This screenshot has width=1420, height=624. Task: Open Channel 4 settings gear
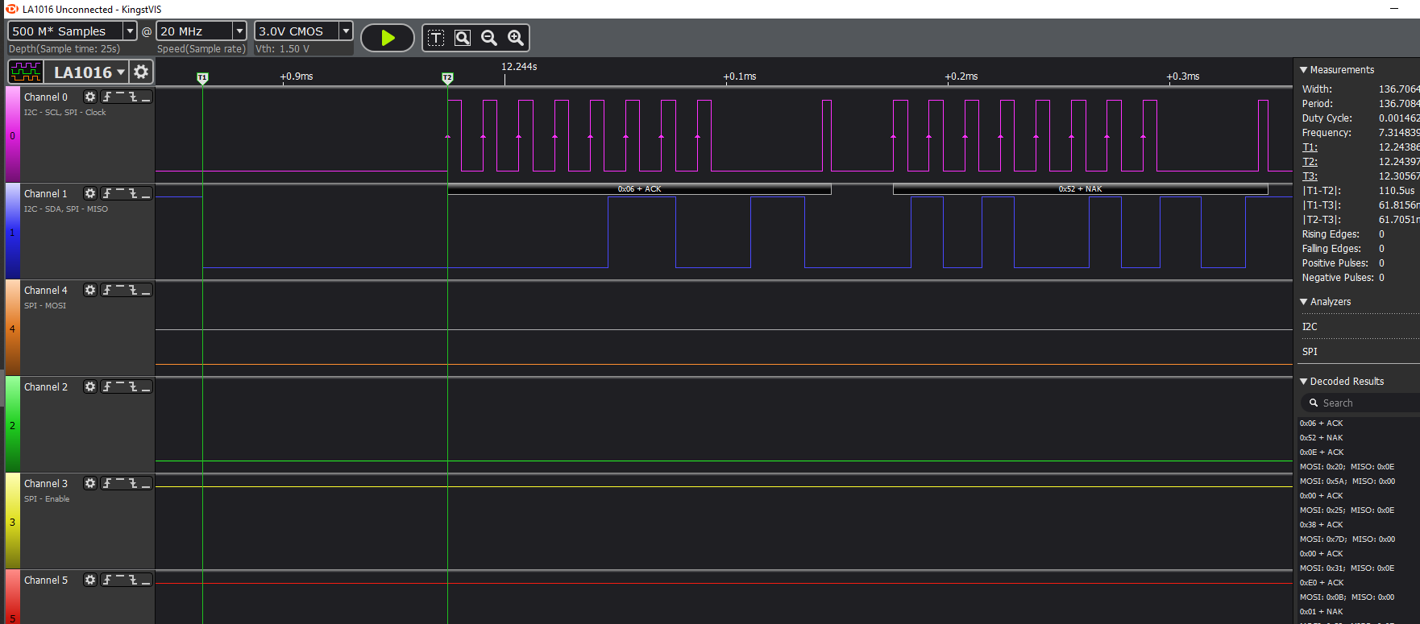tap(90, 290)
